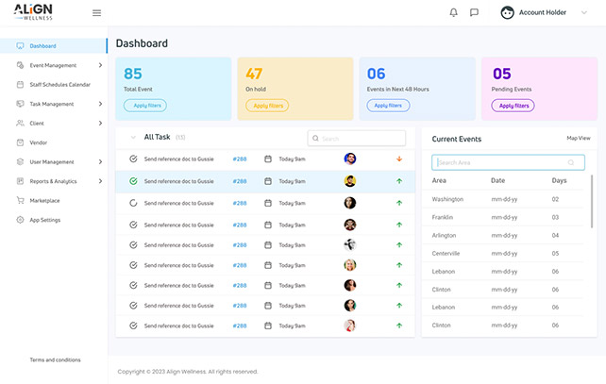606x384 pixels.
Task: Toggle completion check on first task row
Action: (133, 159)
